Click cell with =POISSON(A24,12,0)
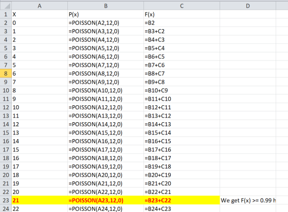288x212 pixels. tap(105, 208)
